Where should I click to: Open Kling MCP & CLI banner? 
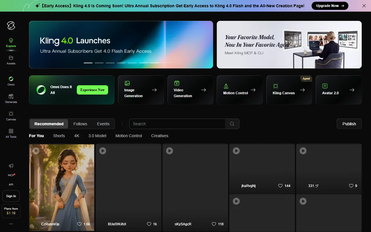[x=289, y=45]
